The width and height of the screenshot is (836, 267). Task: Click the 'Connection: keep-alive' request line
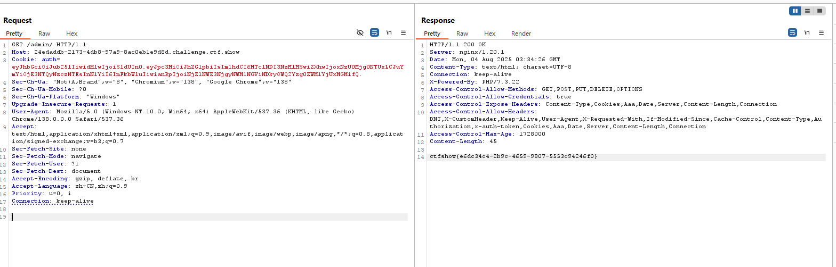pos(52,201)
